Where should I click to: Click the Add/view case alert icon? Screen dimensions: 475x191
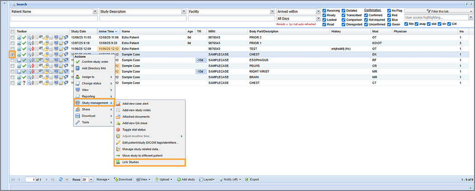119,104
